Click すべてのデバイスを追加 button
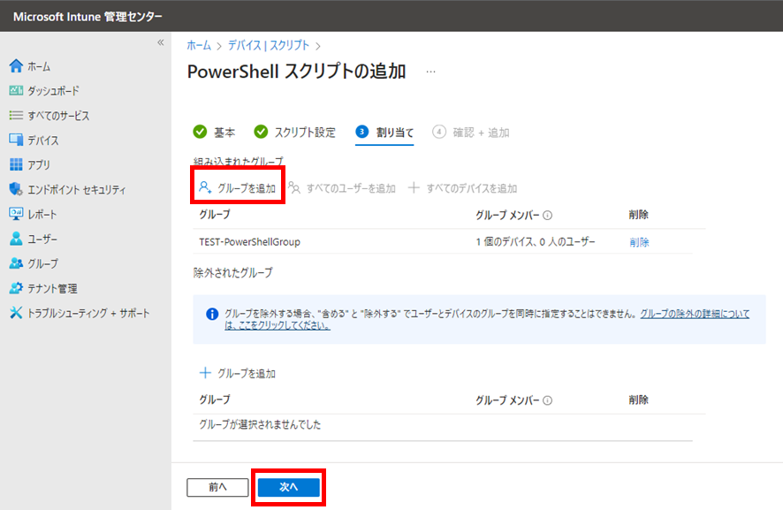 coord(462,188)
